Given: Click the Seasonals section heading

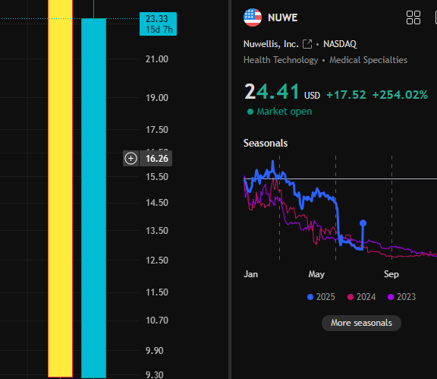Looking at the screenshot, I should click(x=266, y=144).
